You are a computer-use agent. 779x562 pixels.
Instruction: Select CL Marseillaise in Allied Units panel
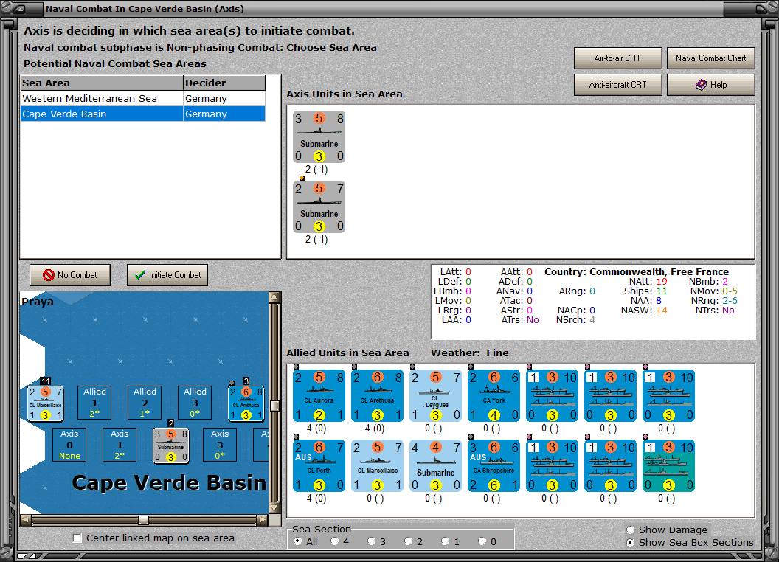pos(377,466)
